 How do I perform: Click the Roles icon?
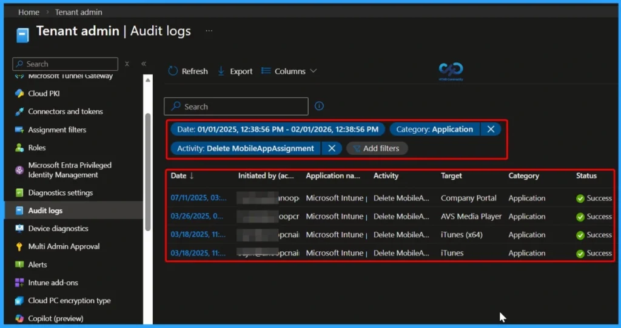[19, 148]
